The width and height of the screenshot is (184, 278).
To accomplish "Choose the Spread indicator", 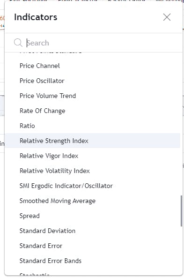I will [93, 216].
